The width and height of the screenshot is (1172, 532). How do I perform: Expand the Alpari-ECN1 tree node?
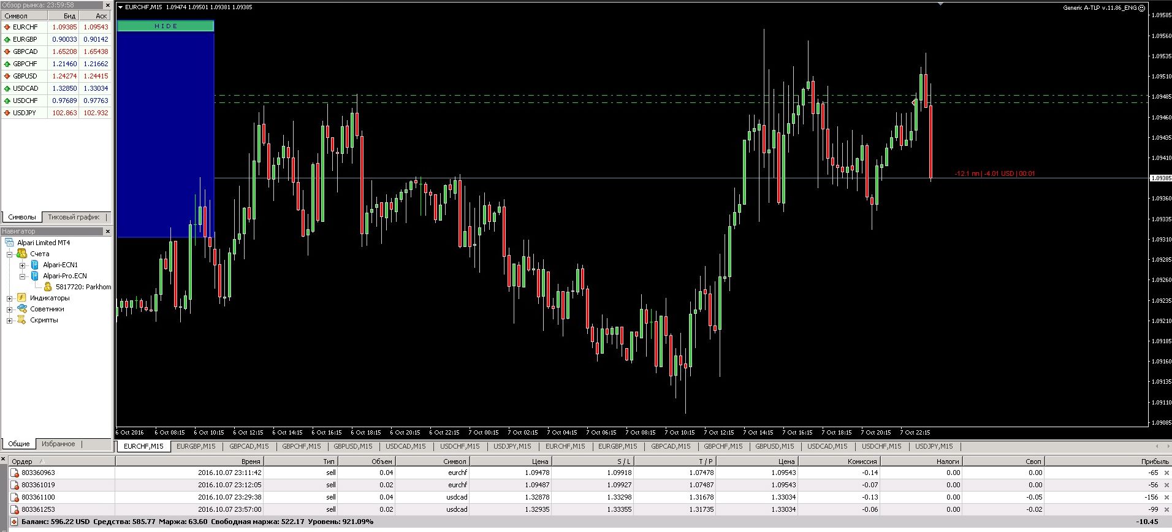22,265
